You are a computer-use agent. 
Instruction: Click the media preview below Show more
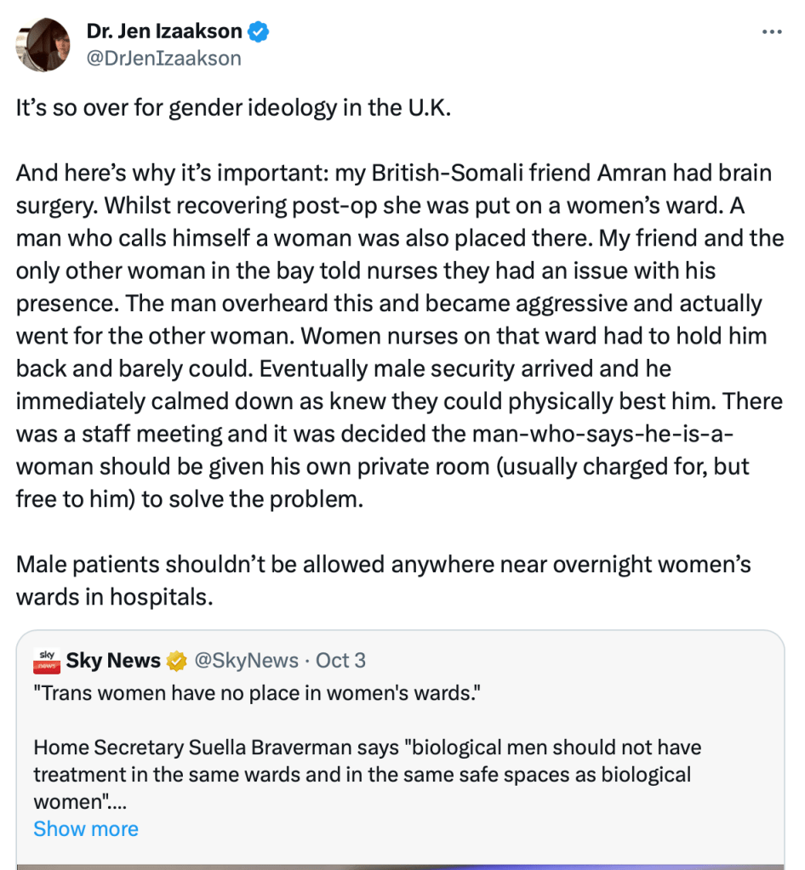[x=400, y=865]
